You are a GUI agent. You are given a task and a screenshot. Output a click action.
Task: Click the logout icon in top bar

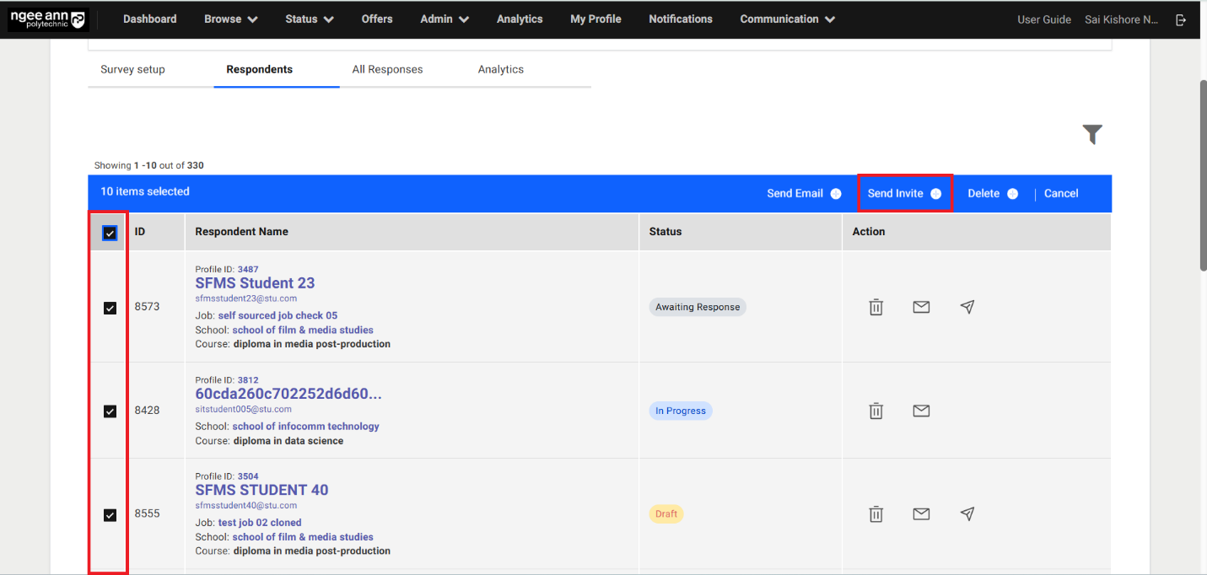(1181, 19)
